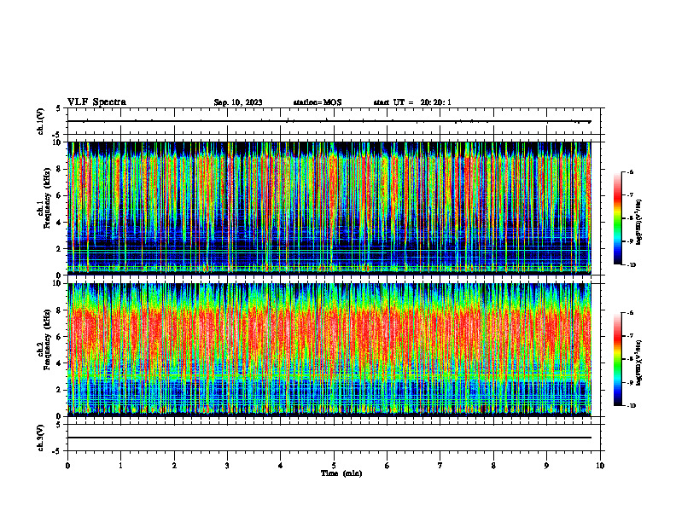Viewport: 676px width, 522px height.
Task: Click the "VLF Spectra" title text
Action: (x=96, y=102)
